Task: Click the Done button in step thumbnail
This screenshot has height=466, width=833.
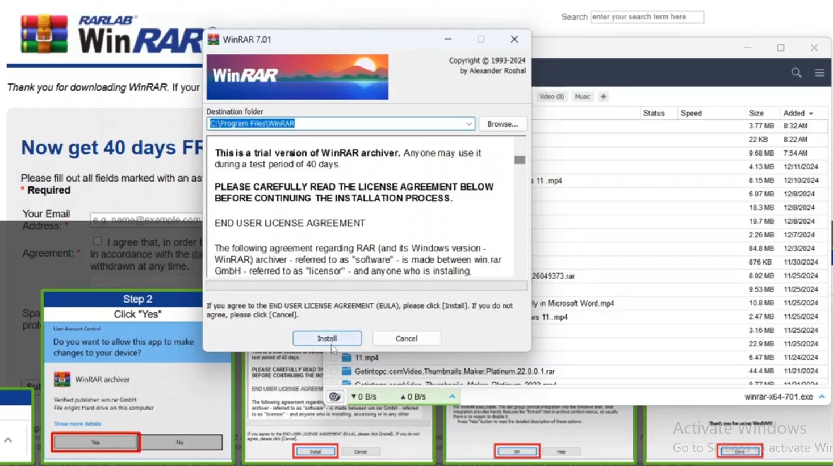Action: [x=740, y=451]
